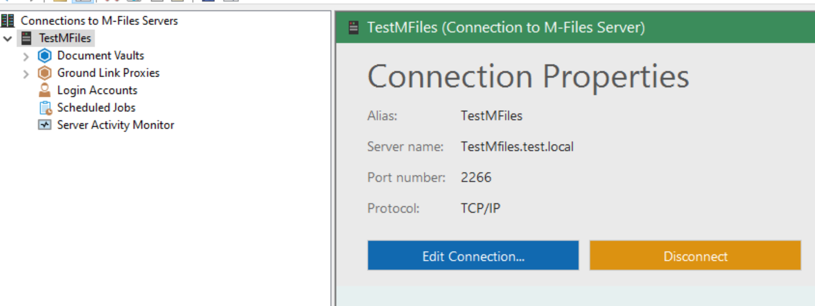Click the Port number: label
The height and width of the screenshot is (306, 815).
(406, 177)
